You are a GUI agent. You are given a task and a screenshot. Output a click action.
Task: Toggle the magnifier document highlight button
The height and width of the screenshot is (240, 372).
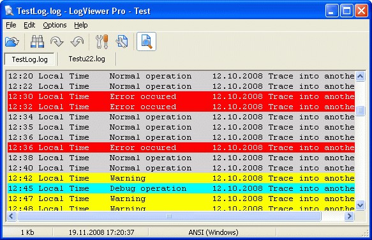[x=146, y=41]
